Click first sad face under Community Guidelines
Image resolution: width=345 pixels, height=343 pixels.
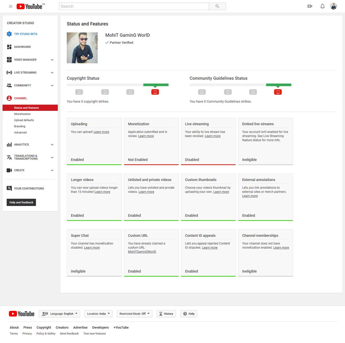click(x=202, y=92)
